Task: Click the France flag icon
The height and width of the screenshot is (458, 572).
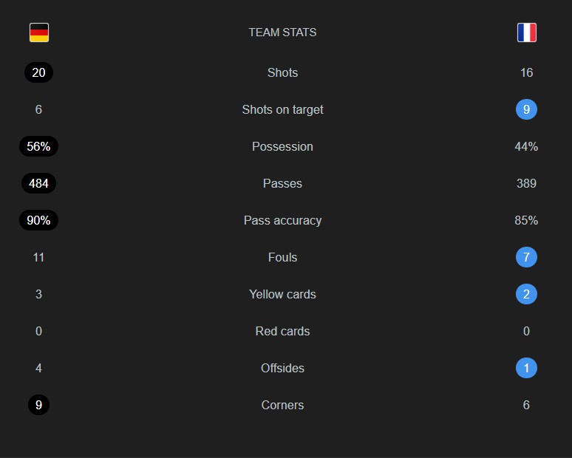Action: [x=526, y=33]
